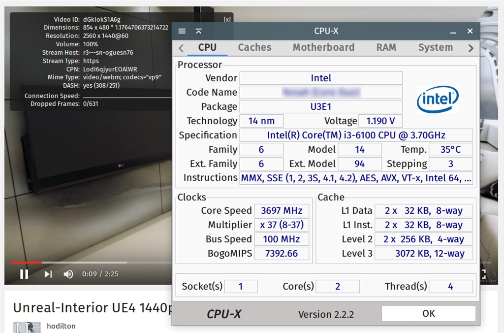Click the Stepping value 3
Image resolution: width=504 pixels, height=333 pixels.
click(451, 164)
